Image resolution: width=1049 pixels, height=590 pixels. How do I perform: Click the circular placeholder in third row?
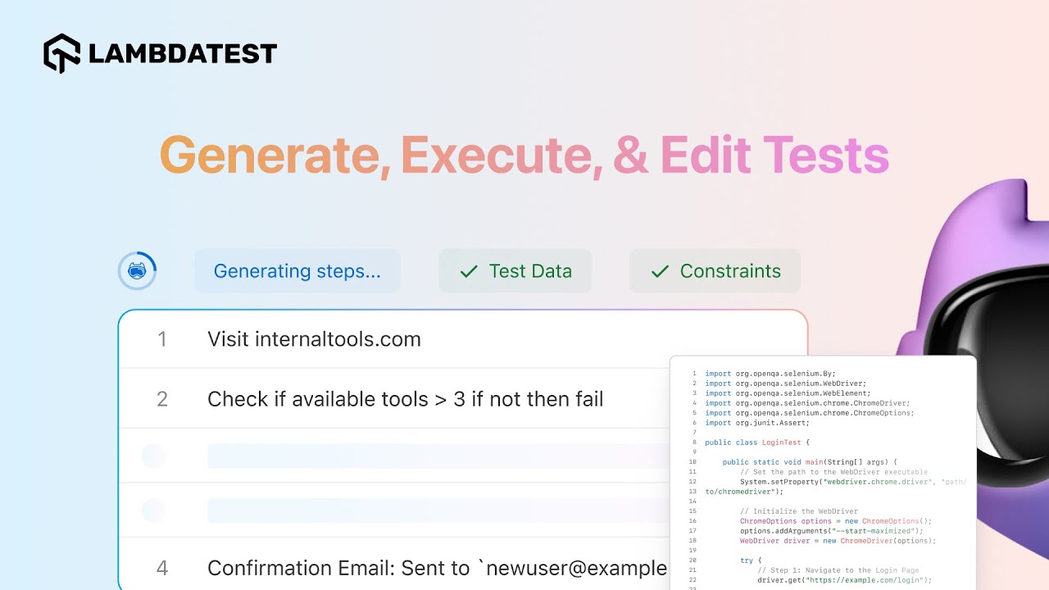tap(154, 456)
